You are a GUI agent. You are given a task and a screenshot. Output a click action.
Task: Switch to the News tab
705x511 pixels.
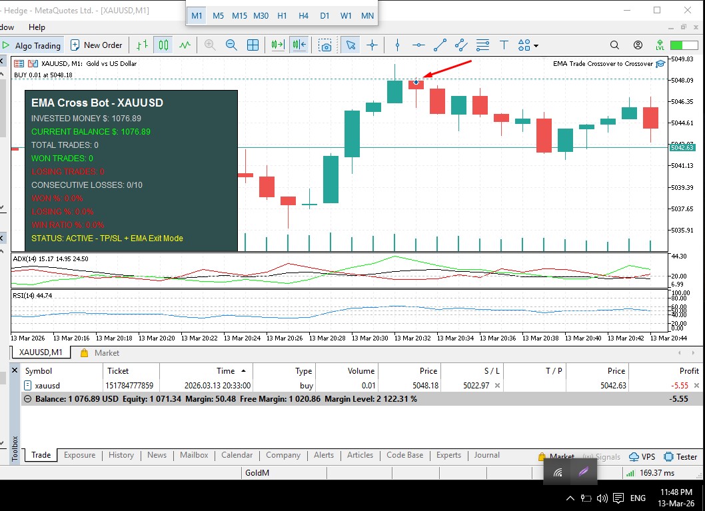click(157, 455)
